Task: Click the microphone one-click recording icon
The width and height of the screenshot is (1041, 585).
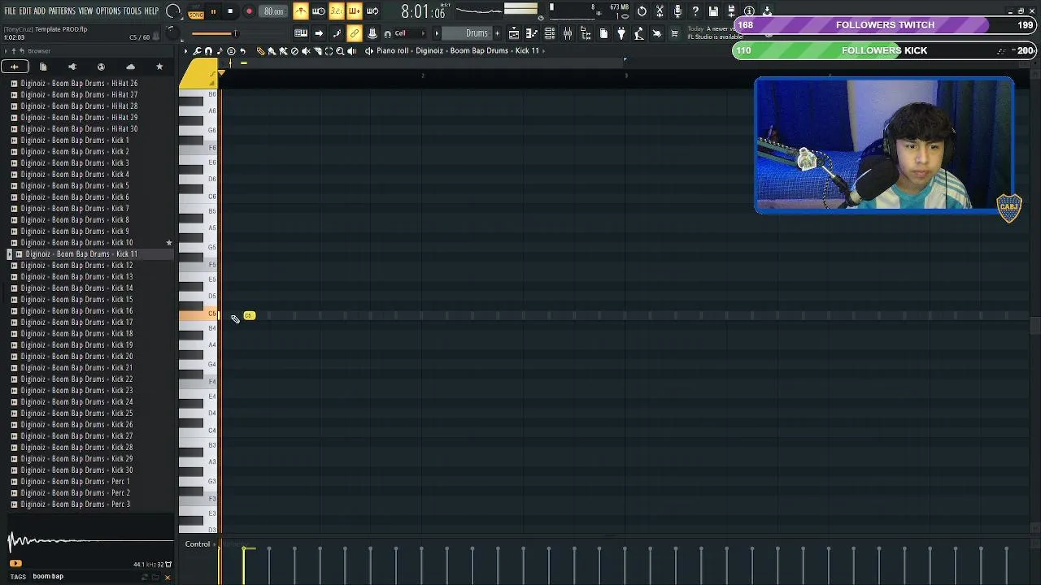Action: coord(677,11)
